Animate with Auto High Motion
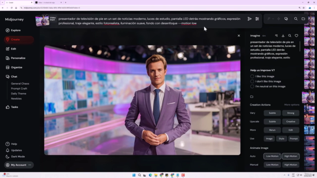This screenshot has width=317, height=178. tap(291, 156)
